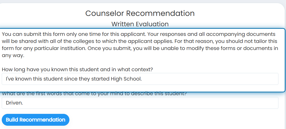
Task: Click the words 'any way.' ending the notice
Action: point(13,56)
